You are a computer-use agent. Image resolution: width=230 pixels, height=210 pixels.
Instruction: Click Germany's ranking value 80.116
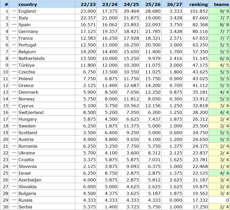pyautogui.click(x=200, y=31)
